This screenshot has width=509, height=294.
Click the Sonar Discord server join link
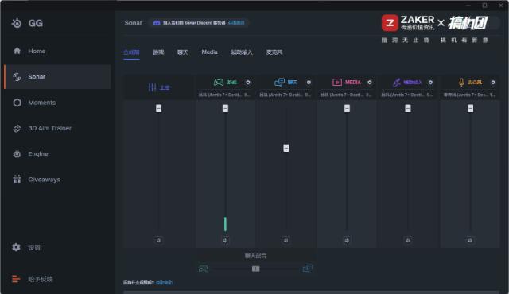point(236,23)
